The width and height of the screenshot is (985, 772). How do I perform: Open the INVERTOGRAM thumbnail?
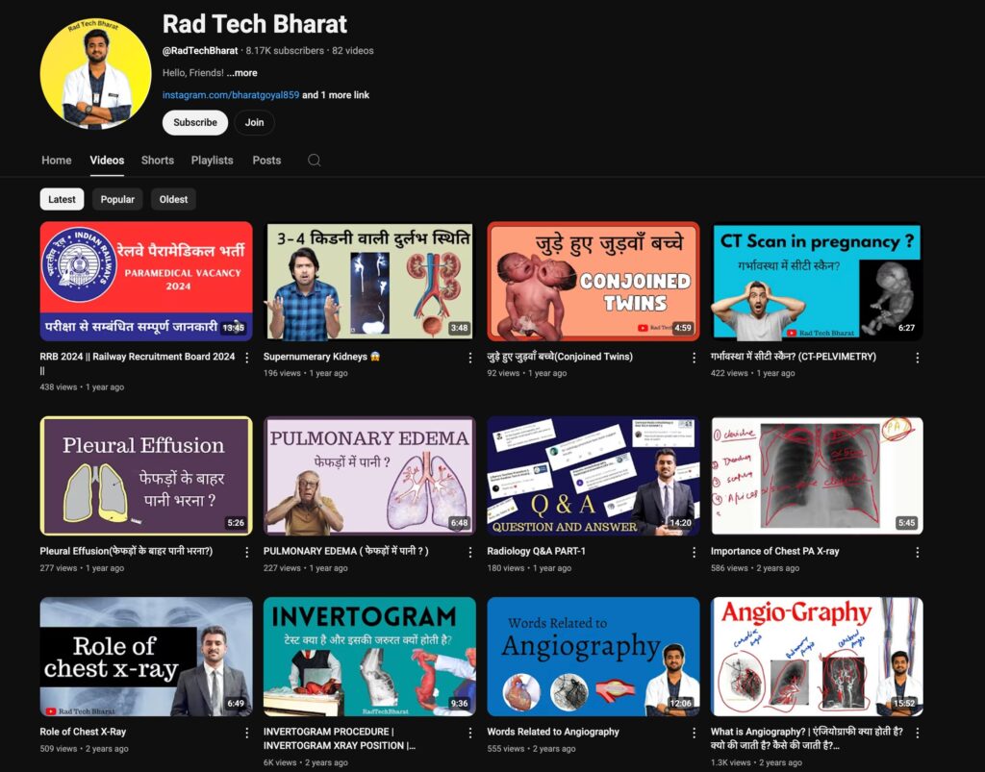pos(369,657)
